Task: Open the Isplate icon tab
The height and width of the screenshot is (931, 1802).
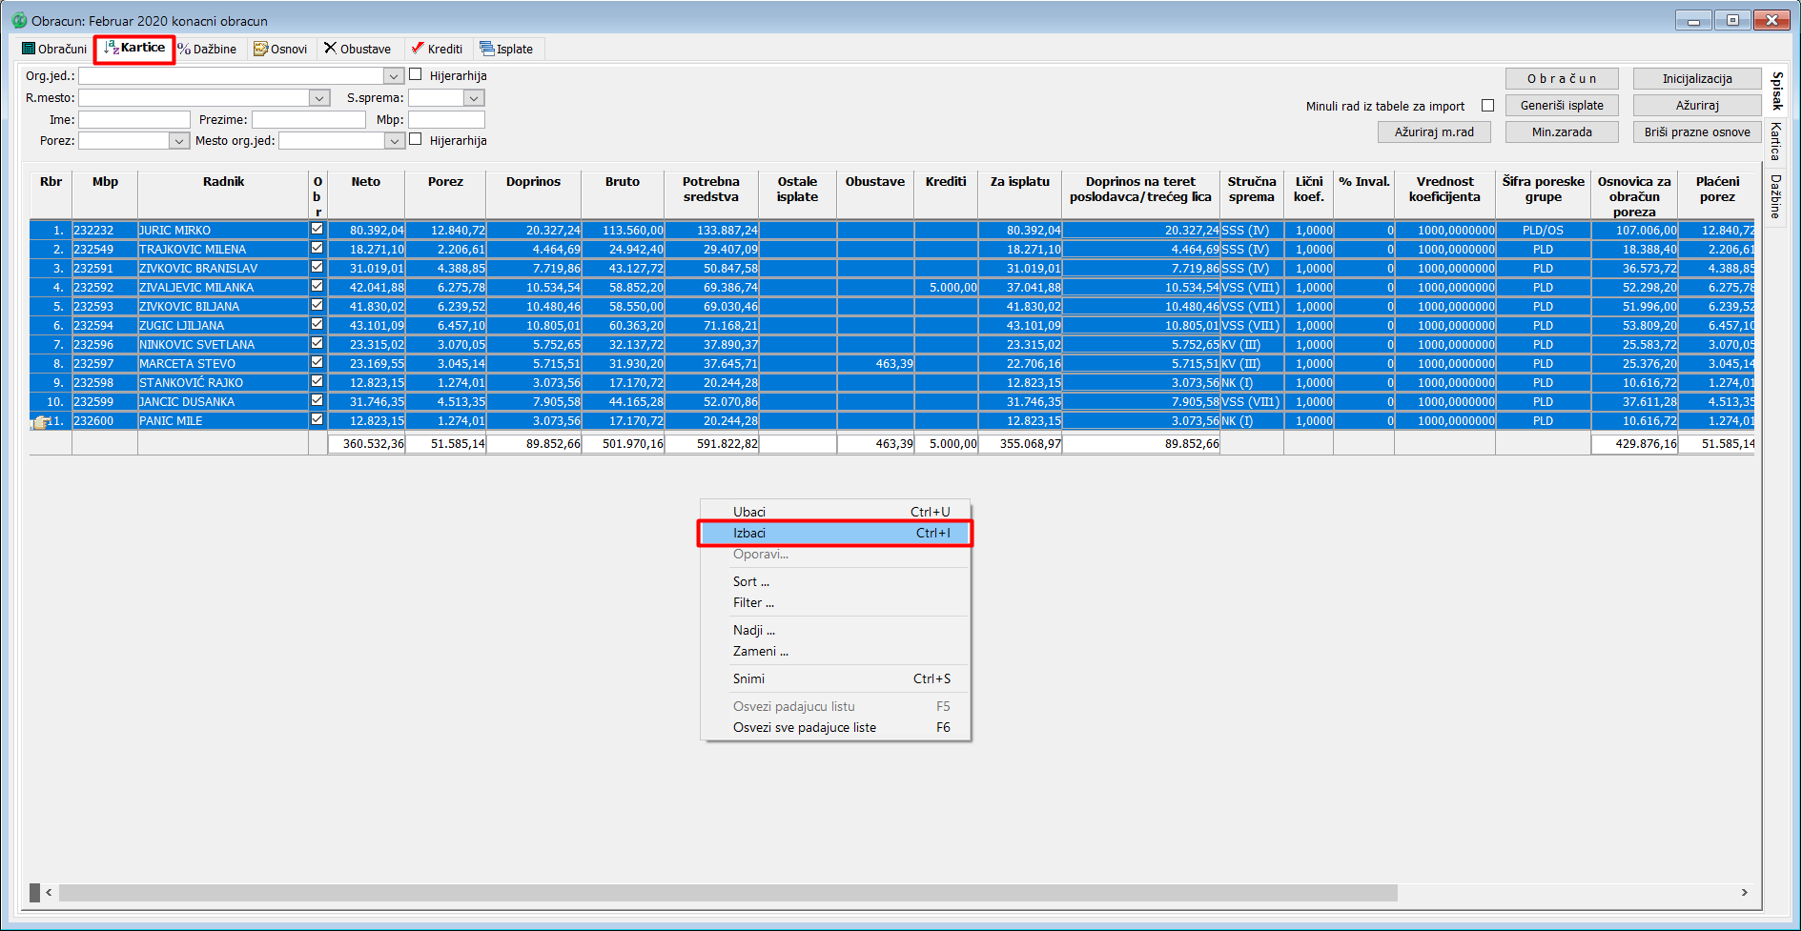Action: click(x=487, y=49)
